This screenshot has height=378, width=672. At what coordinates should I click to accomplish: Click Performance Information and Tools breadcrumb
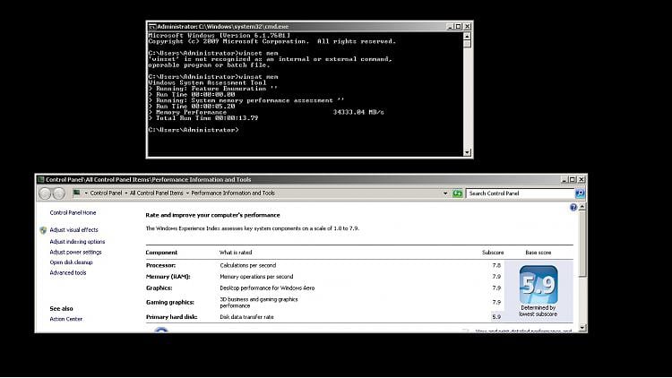coord(233,193)
